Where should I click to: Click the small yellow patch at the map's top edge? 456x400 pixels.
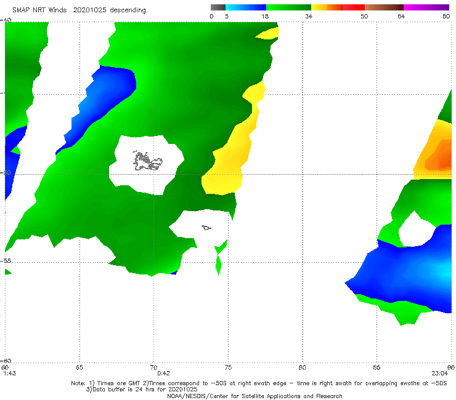[269, 33]
